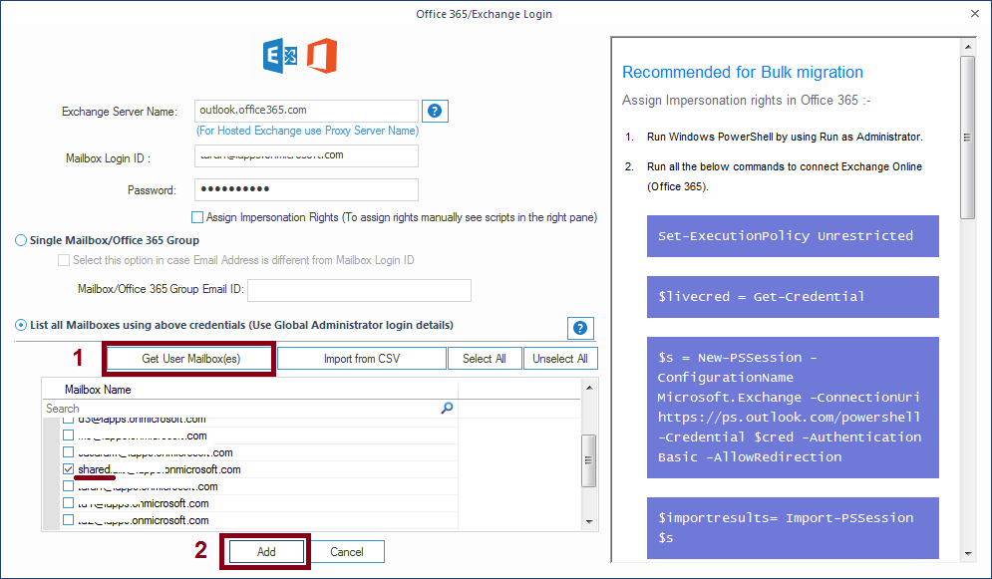Open Import from CSV
Image resolution: width=992 pixels, height=579 pixels.
click(362, 359)
